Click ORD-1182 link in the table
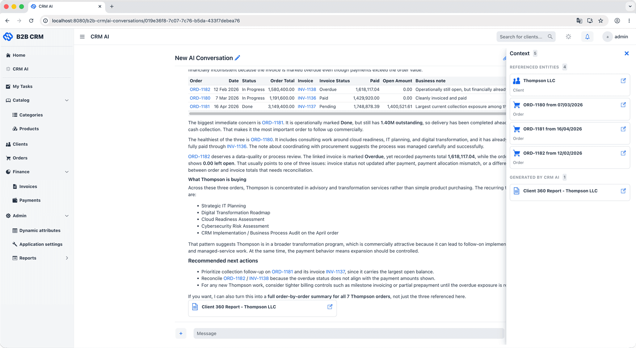Image resolution: width=636 pixels, height=348 pixels. pyautogui.click(x=200, y=89)
